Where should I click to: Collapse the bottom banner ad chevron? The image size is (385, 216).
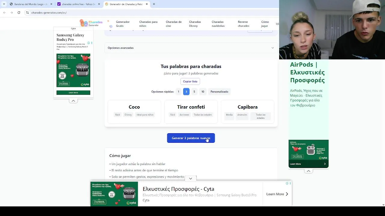click(190, 178)
